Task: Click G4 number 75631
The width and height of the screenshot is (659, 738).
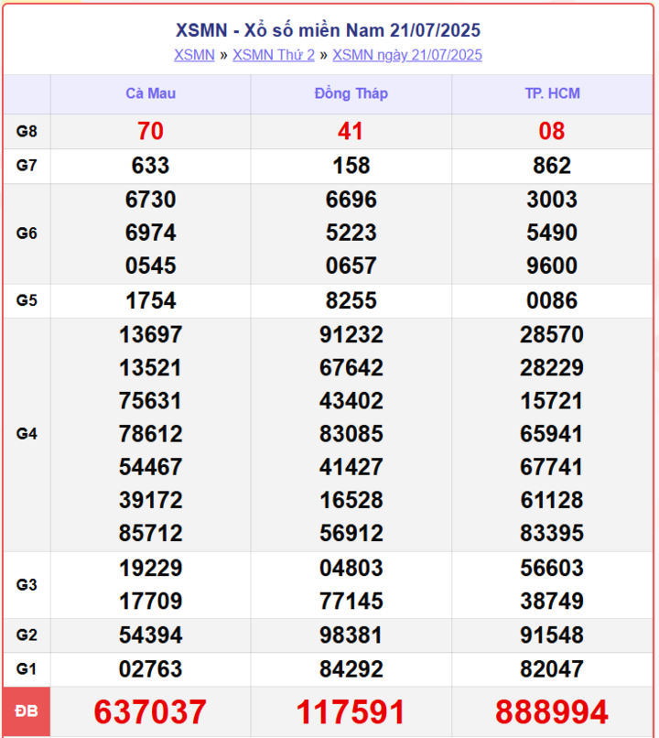Action: click(x=150, y=401)
